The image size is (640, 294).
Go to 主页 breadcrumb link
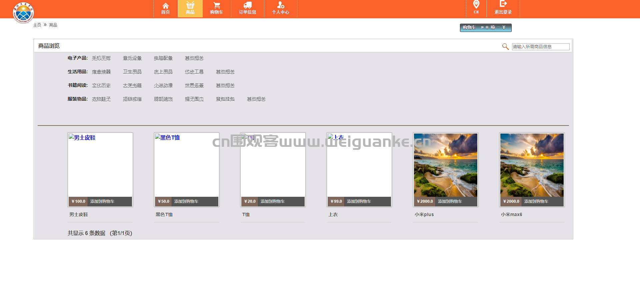pos(37,25)
